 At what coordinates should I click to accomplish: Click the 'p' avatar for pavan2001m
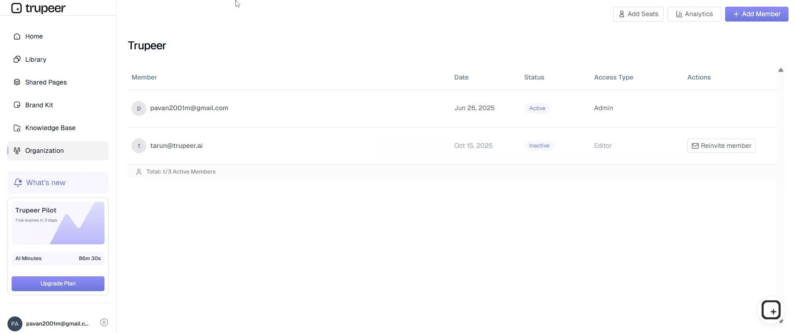click(x=139, y=108)
